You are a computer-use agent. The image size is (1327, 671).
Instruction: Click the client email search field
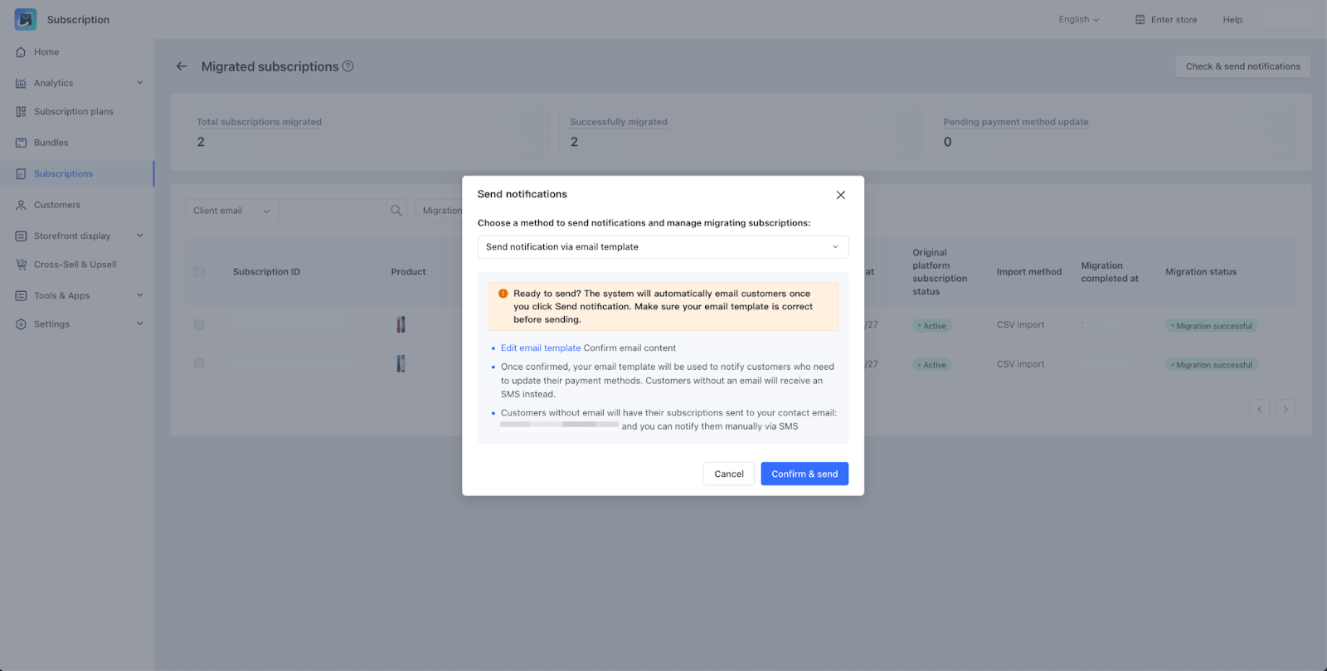coord(333,211)
